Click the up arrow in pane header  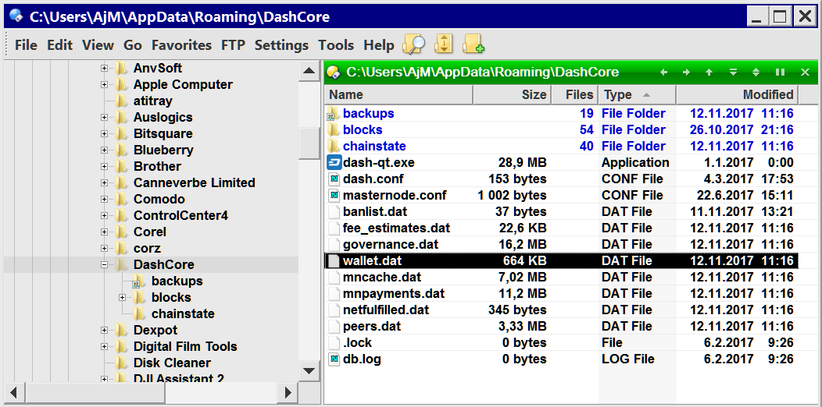[x=709, y=73]
